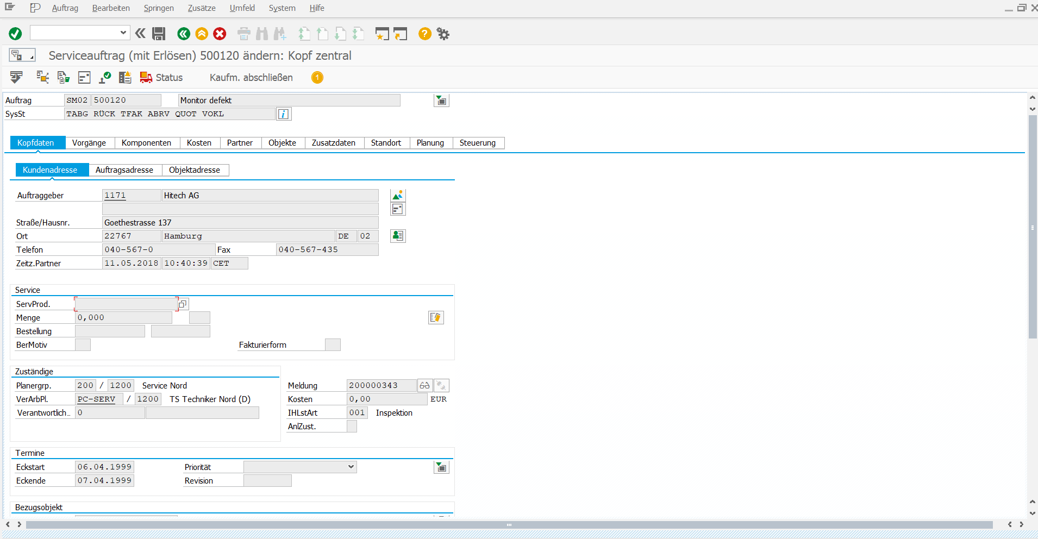Open the Auftrag menu

tap(65, 8)
